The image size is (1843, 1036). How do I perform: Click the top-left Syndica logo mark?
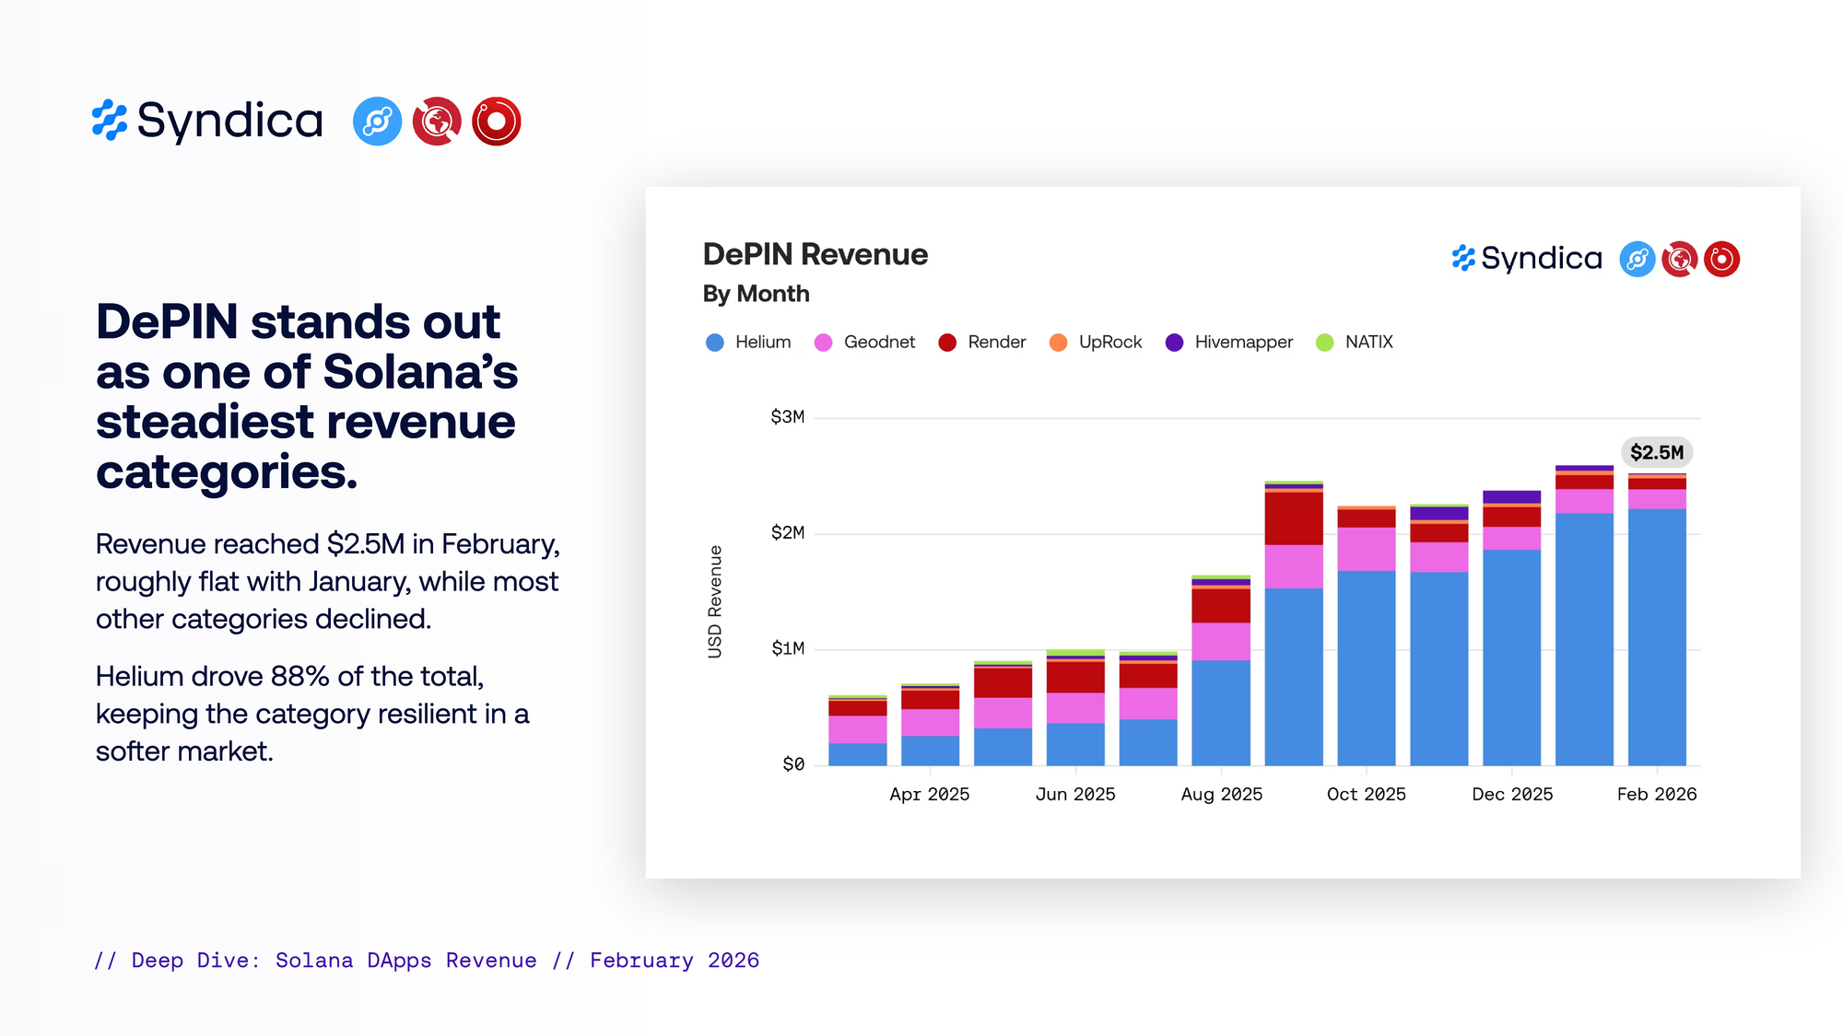[x=110, y=121]
